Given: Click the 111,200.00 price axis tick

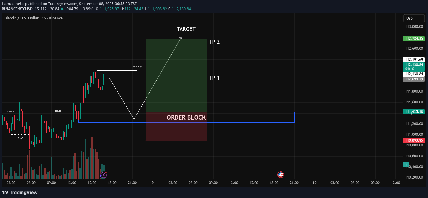Looking at the screenshot, I should 414,124.
